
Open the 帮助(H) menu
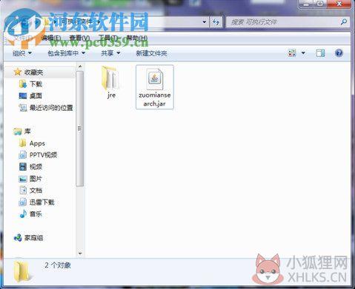click(137, 38)
